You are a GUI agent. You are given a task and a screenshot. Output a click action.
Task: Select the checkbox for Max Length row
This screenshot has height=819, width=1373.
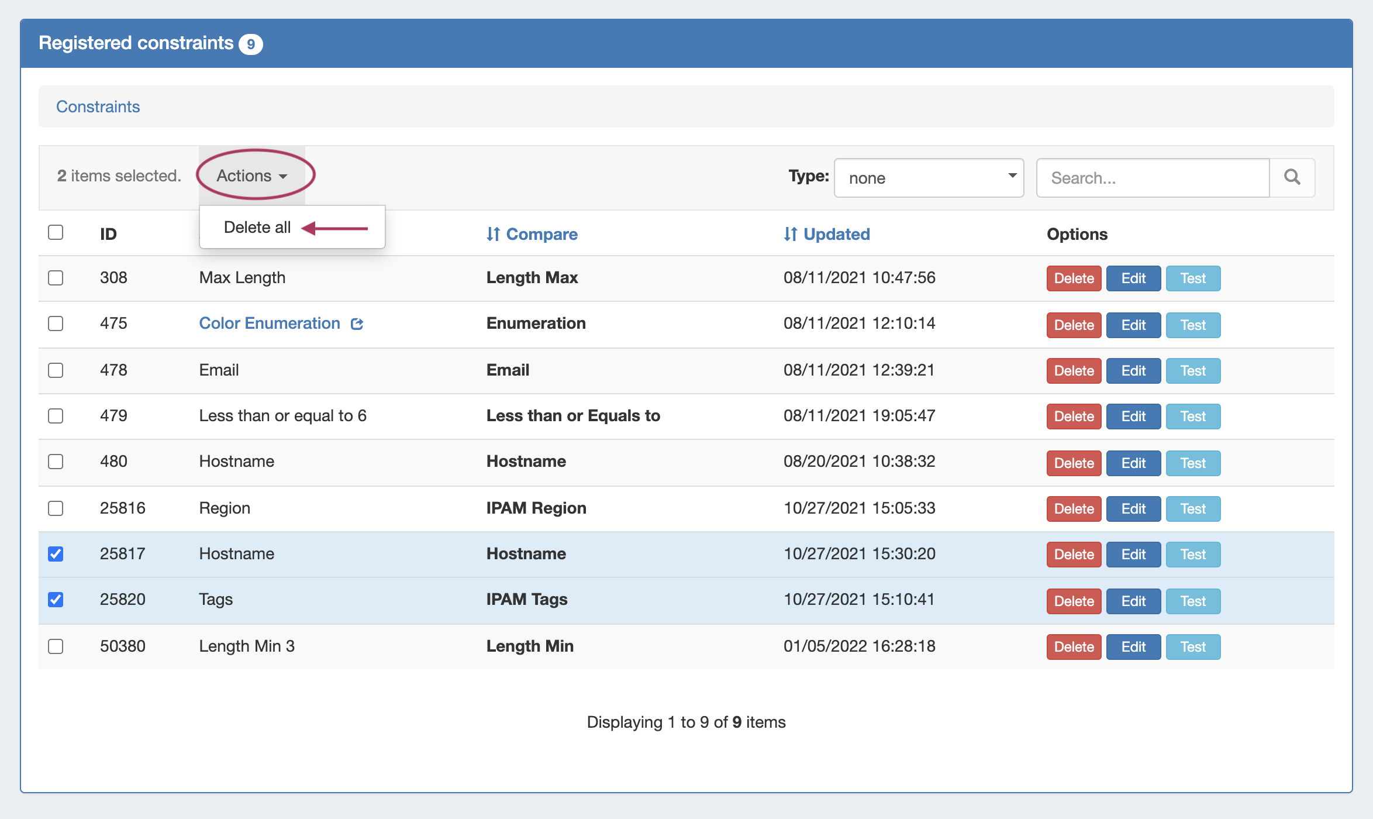pyautogui.click(x=56, y=277)
